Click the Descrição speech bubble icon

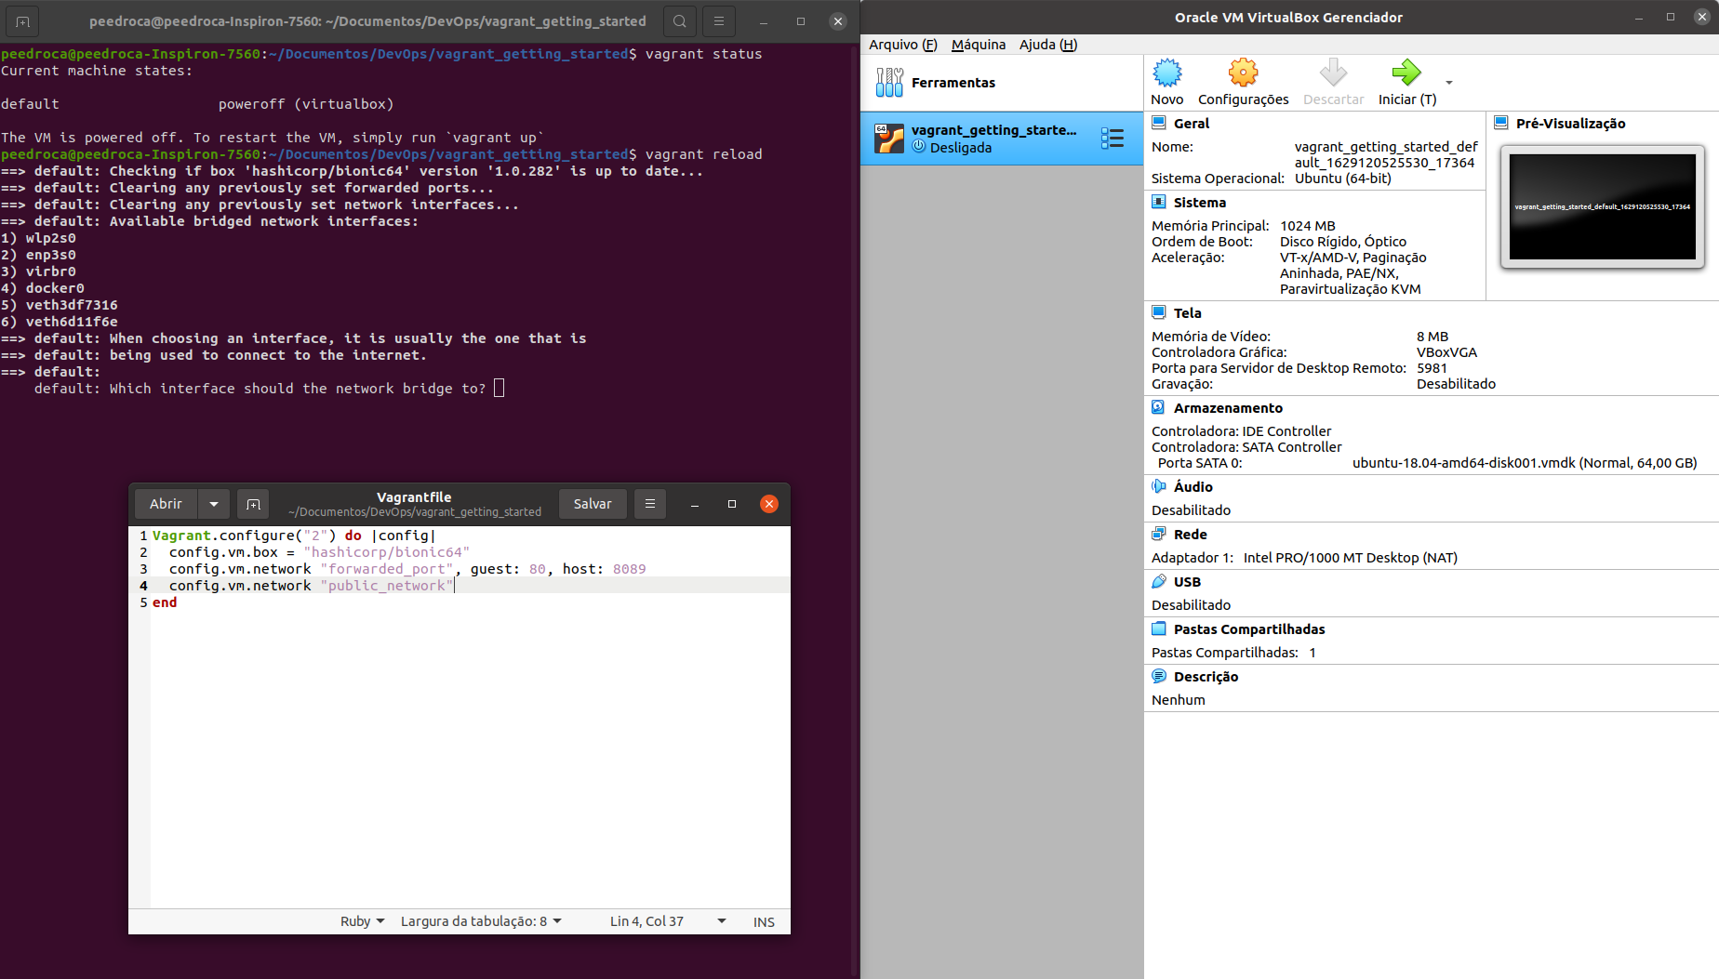point(1159,676)
